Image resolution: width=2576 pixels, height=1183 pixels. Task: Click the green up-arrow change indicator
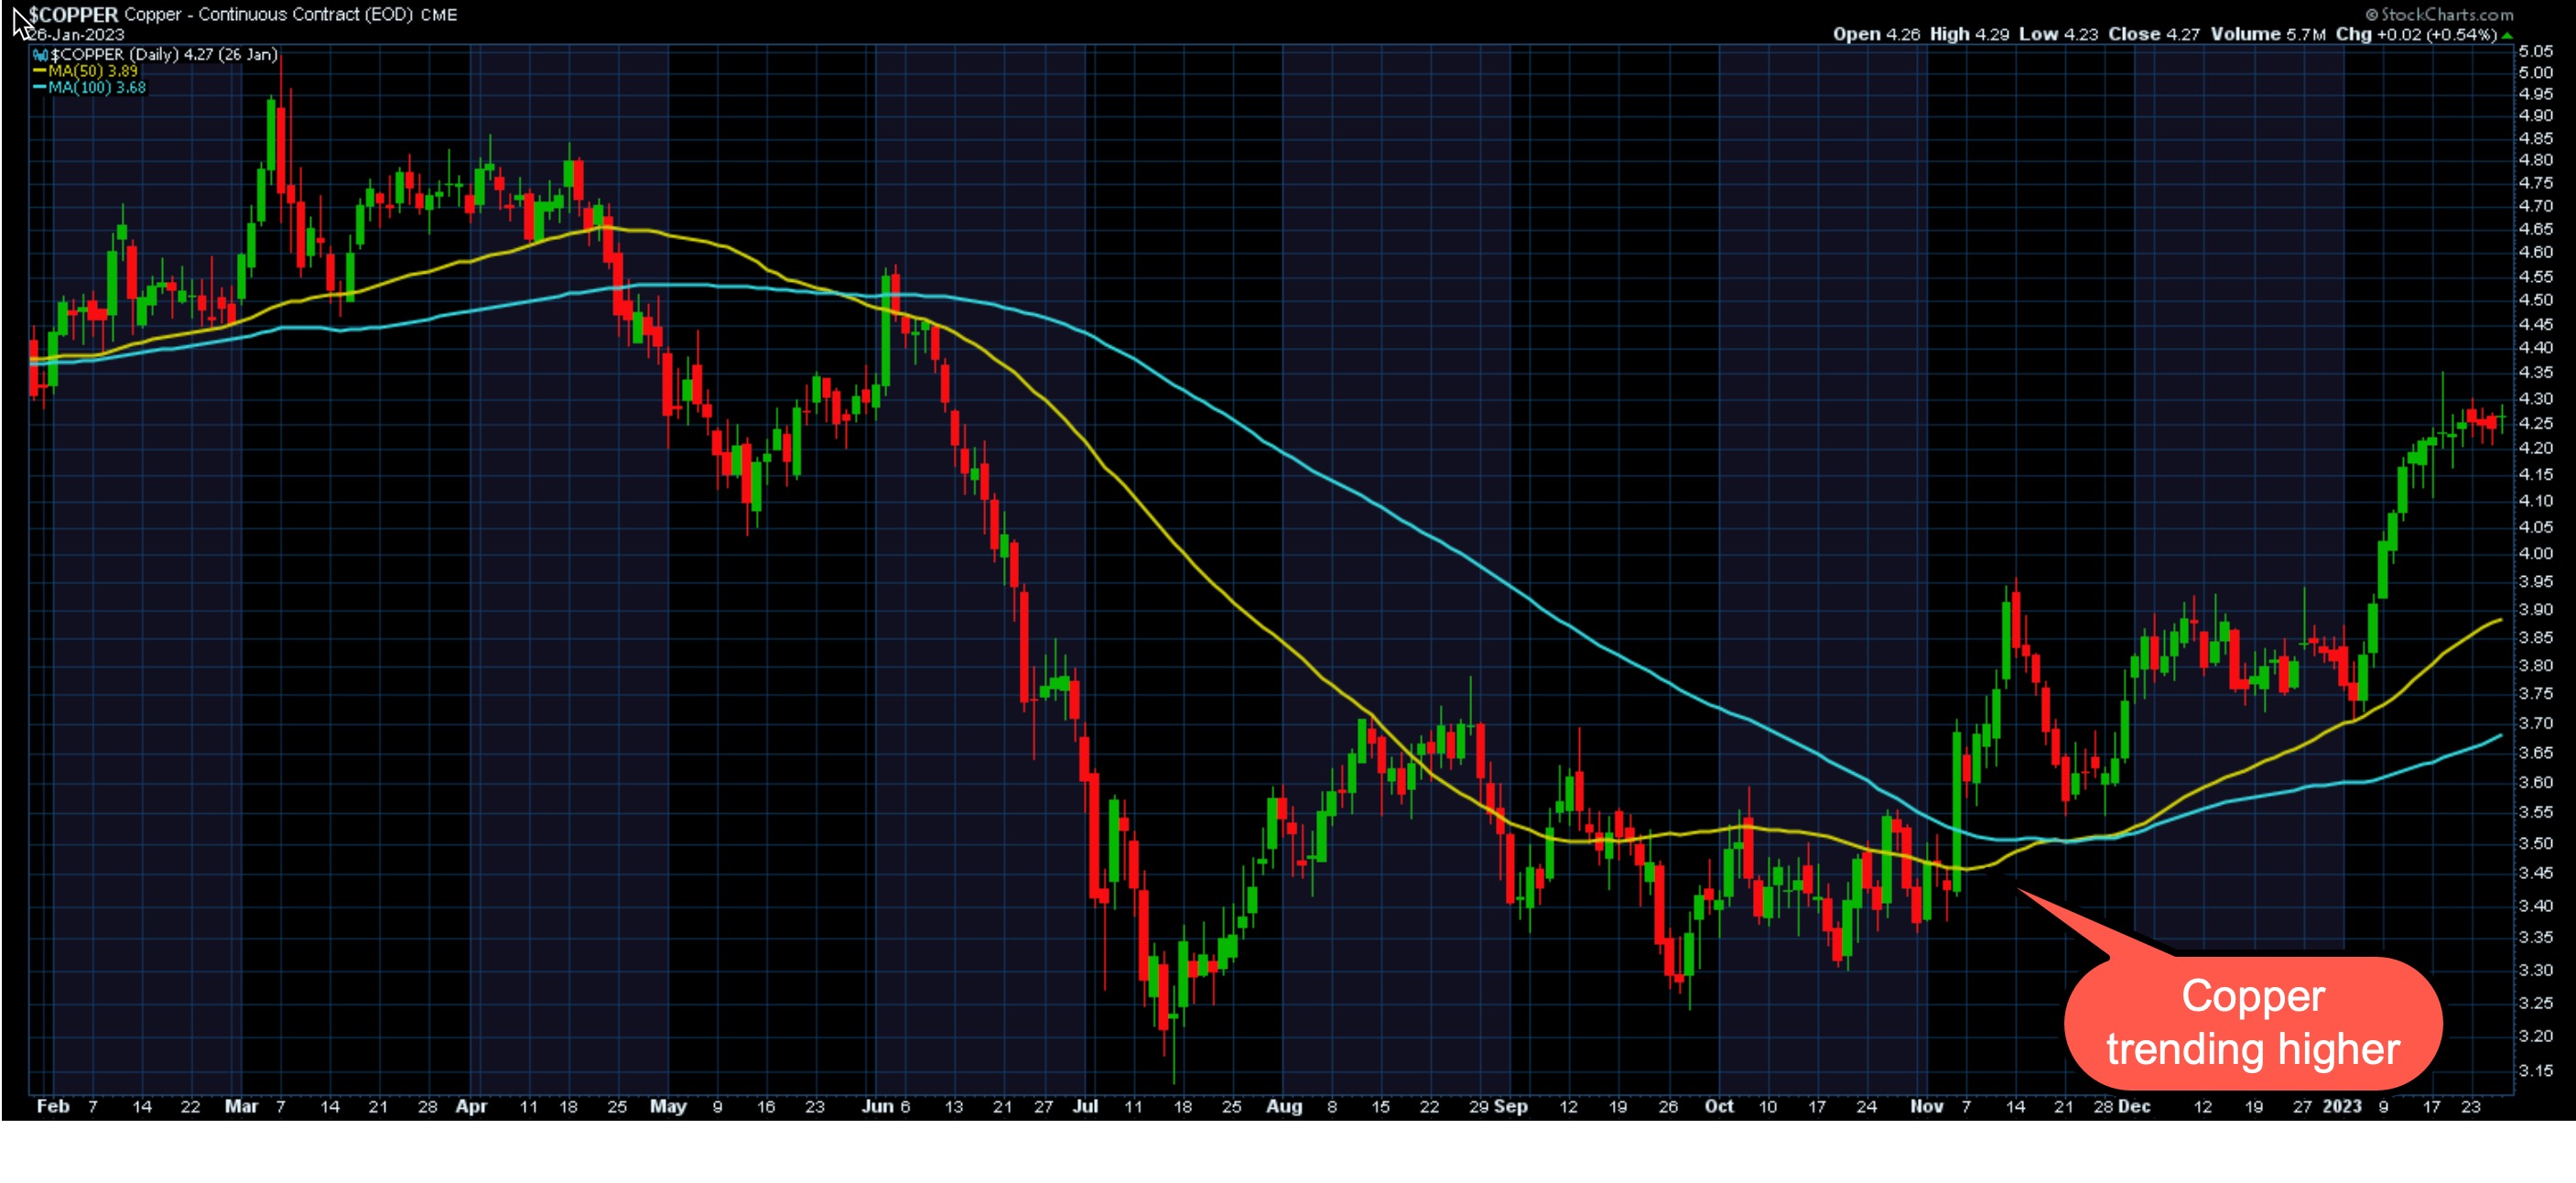2507,35
